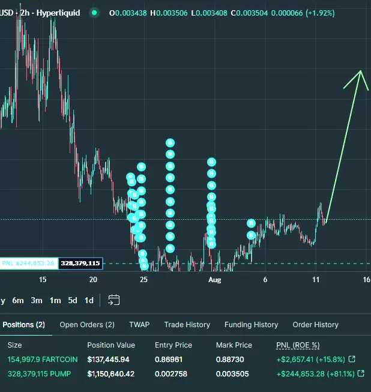Open the TWAP tab

pyautogui.click(x=139, y=325)
